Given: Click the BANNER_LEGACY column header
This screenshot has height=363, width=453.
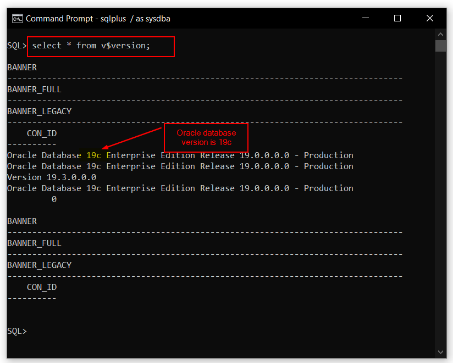Looking at the screenshot, I should (x=40, y=111).
